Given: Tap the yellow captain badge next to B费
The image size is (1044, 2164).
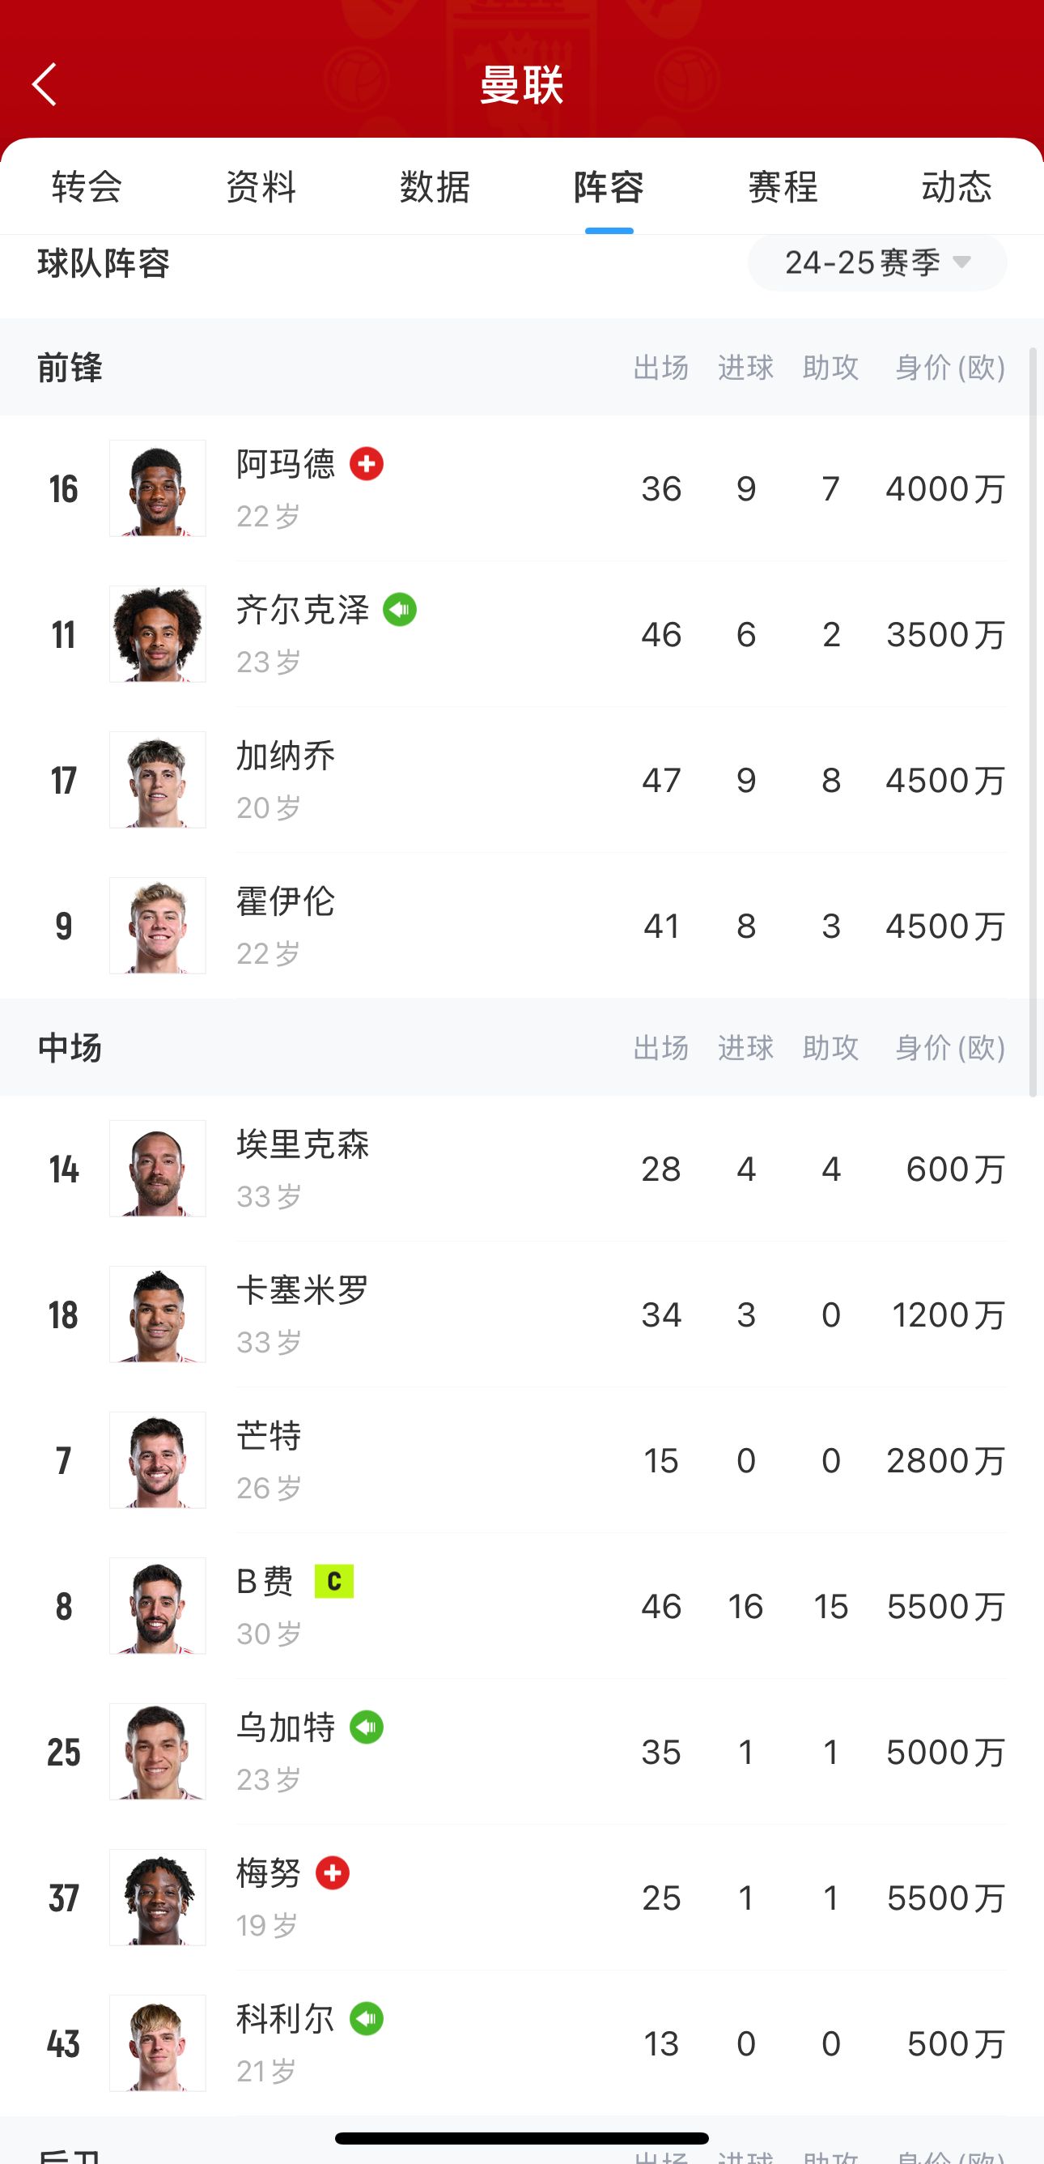Looking at the screenshot, I should pos(334,1581).
